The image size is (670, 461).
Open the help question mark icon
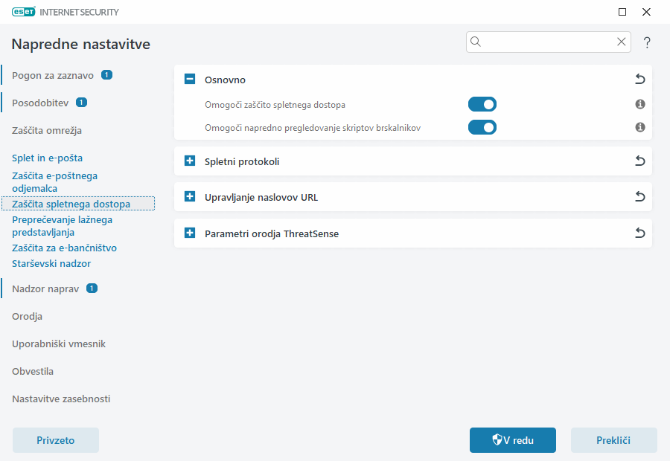pos(646,42)
